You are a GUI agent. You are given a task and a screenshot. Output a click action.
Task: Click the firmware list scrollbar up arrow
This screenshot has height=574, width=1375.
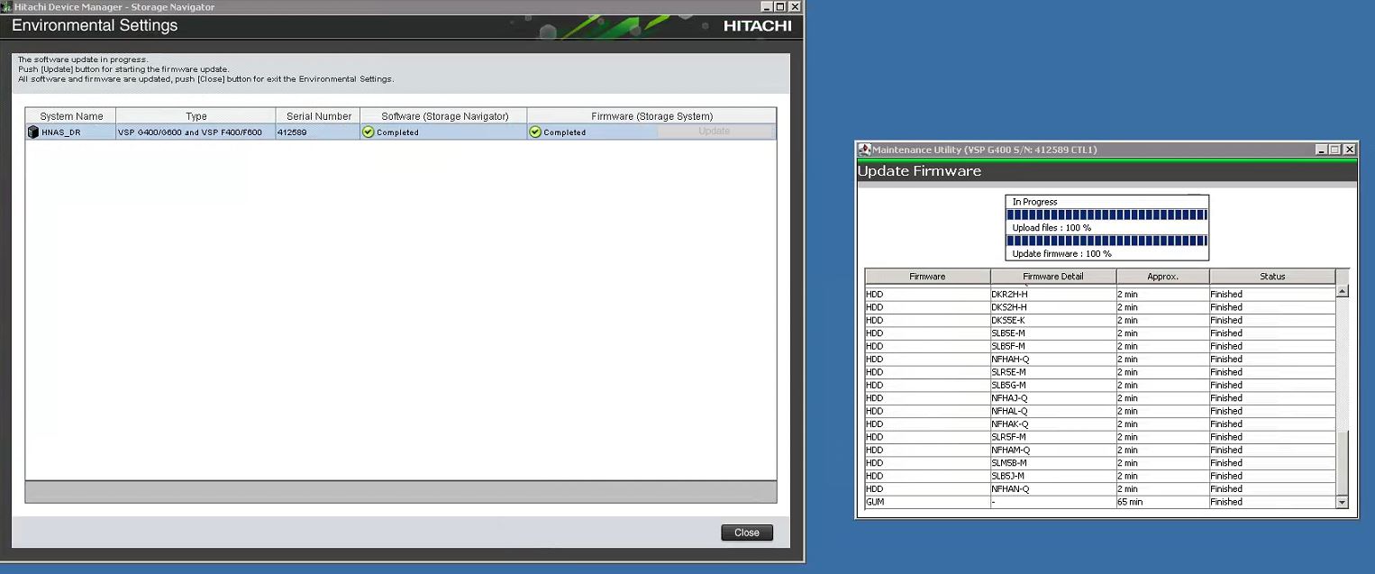[1342, 291]
